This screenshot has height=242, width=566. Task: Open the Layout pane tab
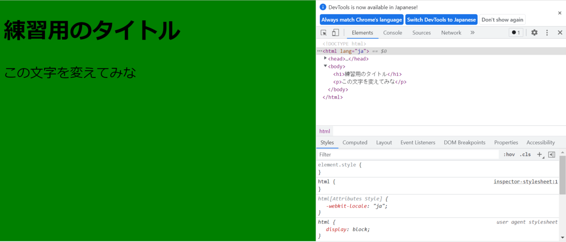click(384, 142)
